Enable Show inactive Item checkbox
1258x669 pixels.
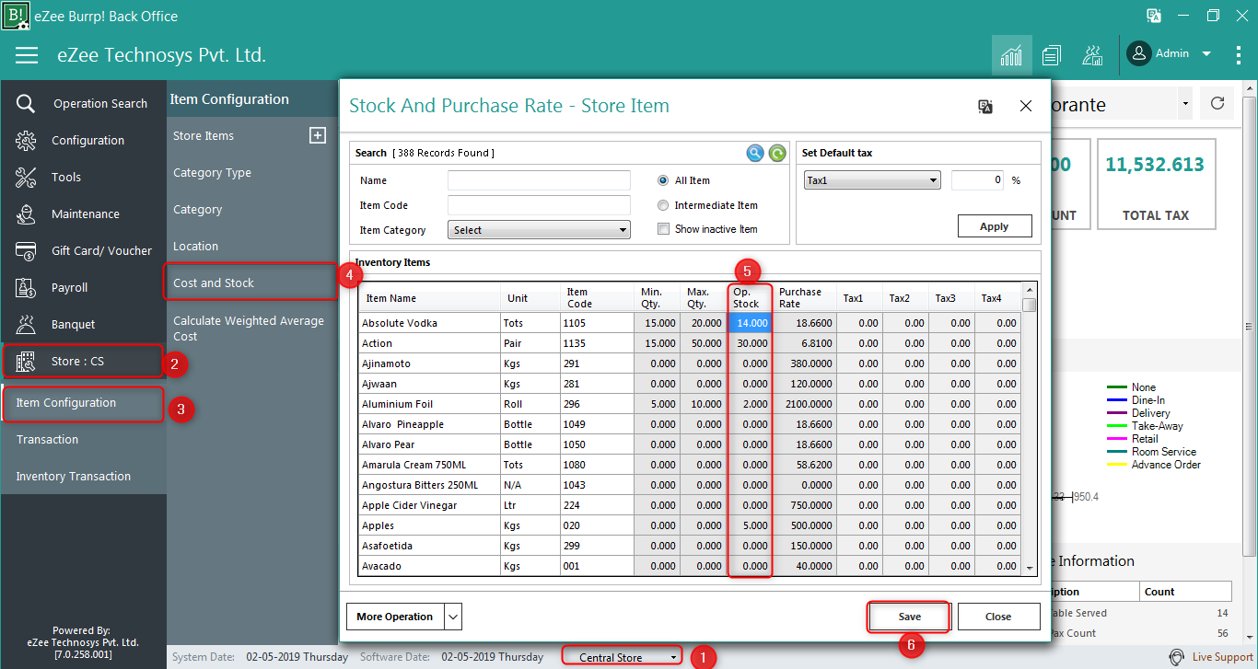pyautogui.click(x=663, y=229)
